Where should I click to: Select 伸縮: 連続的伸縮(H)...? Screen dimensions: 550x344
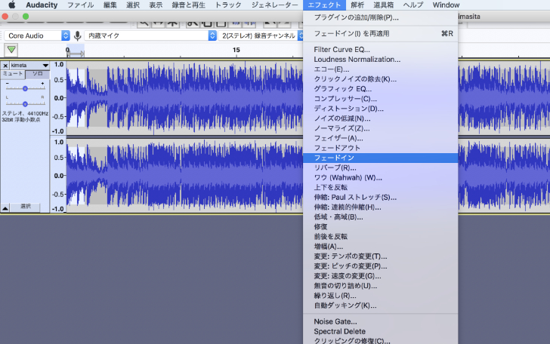click(381, 207)
